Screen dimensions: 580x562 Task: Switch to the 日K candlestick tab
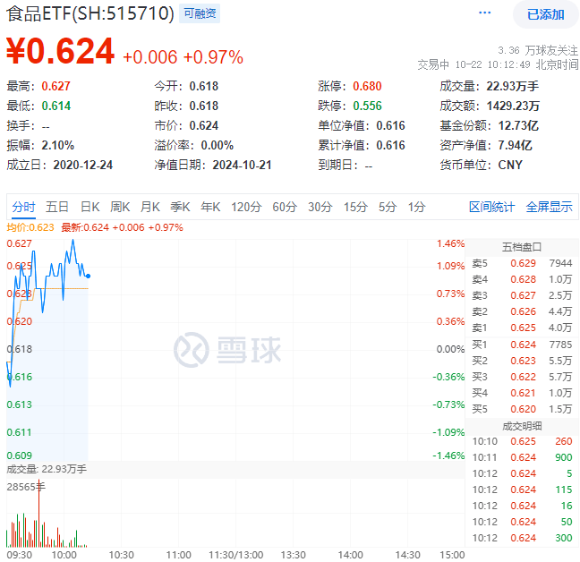(90, 207)
